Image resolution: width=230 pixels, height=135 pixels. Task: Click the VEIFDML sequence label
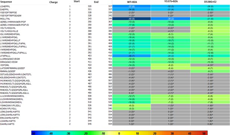[x=5, y=65]
